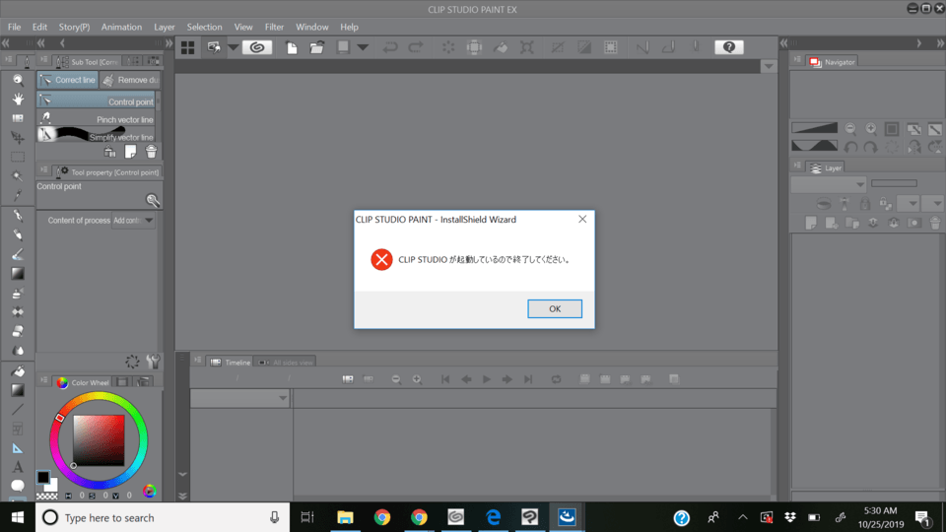This screenshot has width=946, height=532.
Task: Open Content of process dropdown
Action: (133, 220)
